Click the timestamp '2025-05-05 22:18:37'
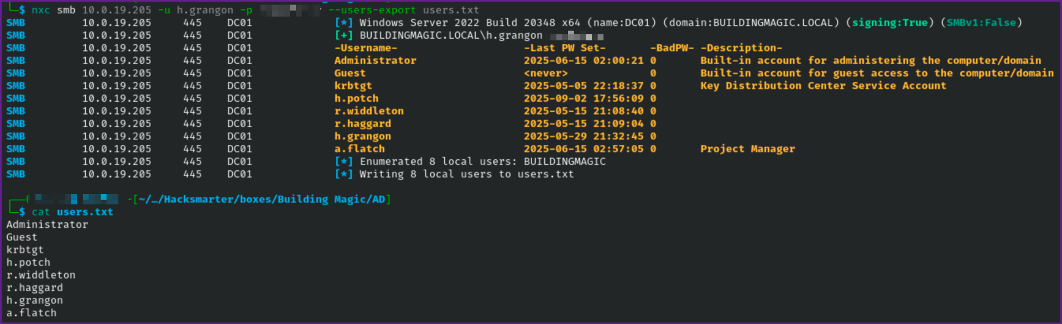 coord(584,86)
